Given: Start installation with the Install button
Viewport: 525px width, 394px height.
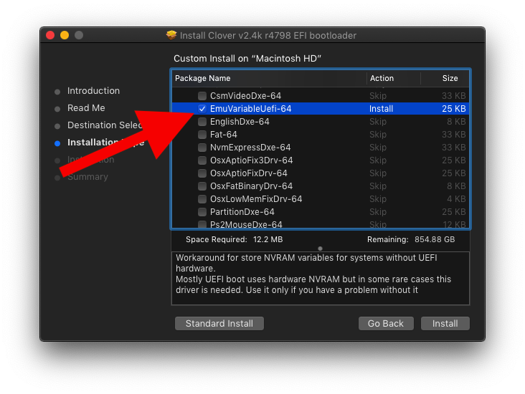Looking at the screenshot, I should pyautogui.click(x=445, y=323).
